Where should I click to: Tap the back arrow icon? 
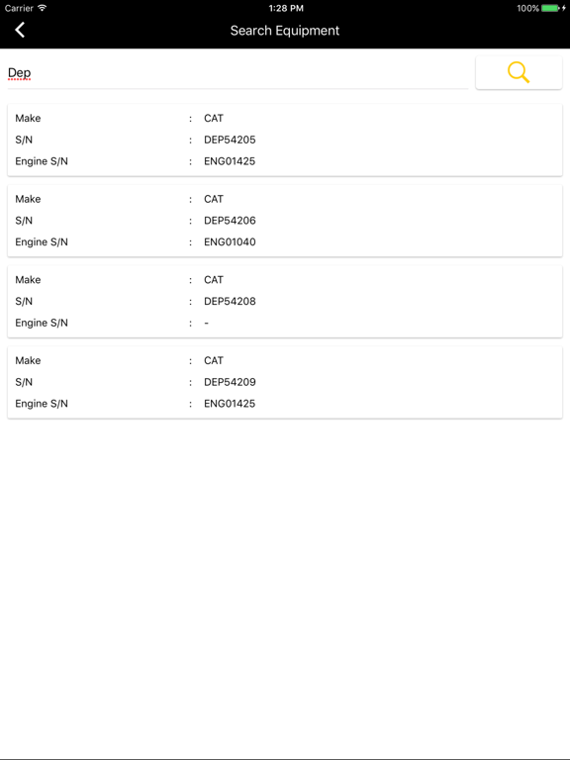pyautogui.click(x=20, y=30)
